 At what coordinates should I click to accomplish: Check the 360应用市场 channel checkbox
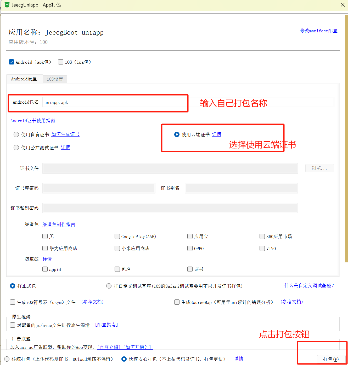pos(262,236)
